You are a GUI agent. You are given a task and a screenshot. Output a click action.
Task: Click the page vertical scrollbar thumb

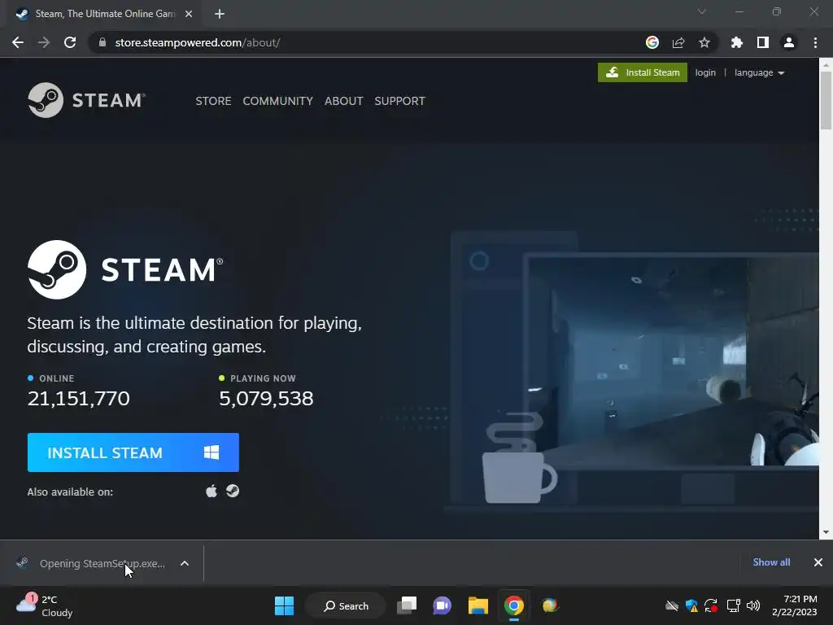point(826,100)
